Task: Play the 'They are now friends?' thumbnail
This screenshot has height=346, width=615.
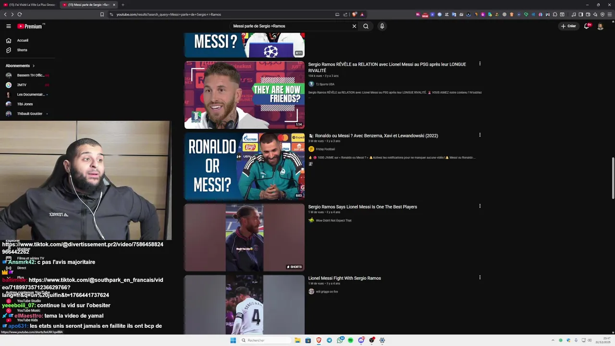Action: click(245, 95)
